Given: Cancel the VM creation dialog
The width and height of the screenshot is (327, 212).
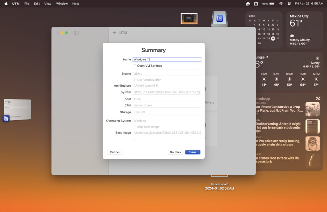Looking at the screenshot, I should click(x=114, y=152).
